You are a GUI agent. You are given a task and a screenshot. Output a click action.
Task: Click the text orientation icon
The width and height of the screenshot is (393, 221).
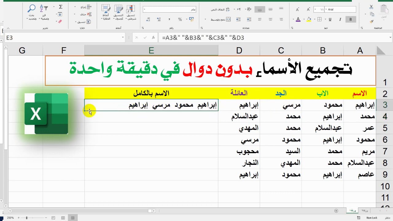click(249, 10)
